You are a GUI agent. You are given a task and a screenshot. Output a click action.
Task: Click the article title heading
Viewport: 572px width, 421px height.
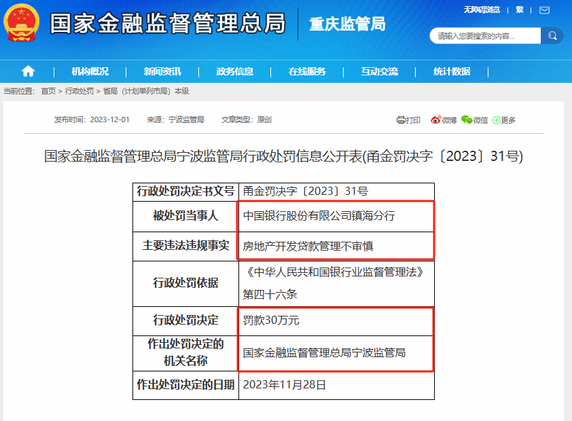tap(283, 156)
